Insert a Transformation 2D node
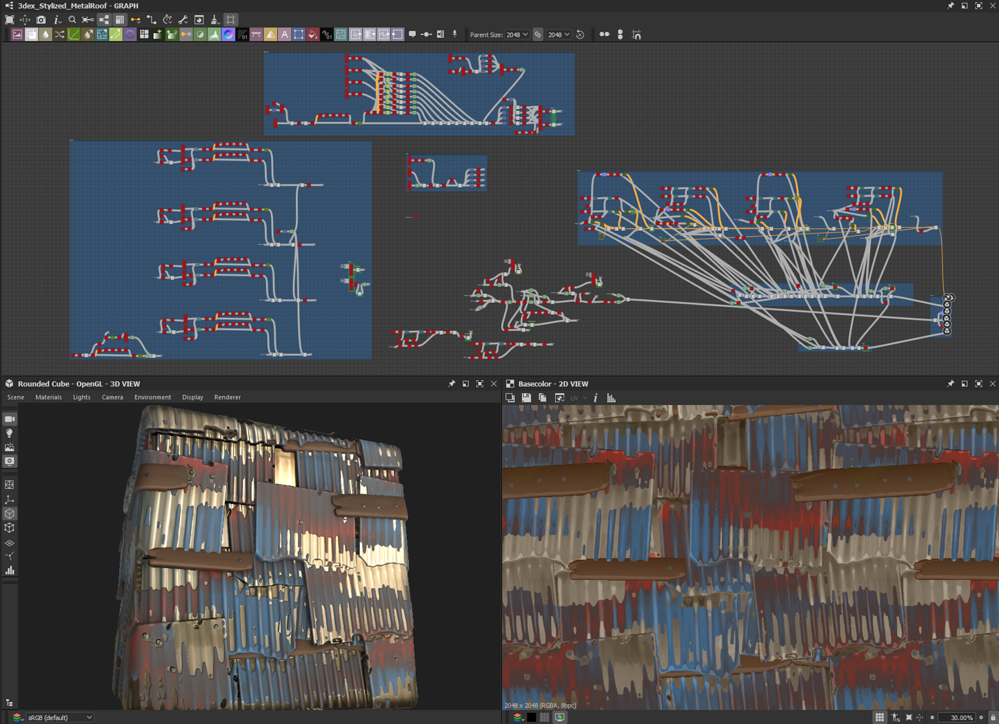The width and height of the screenshot is (999, 724). click(x=299, y=34)
